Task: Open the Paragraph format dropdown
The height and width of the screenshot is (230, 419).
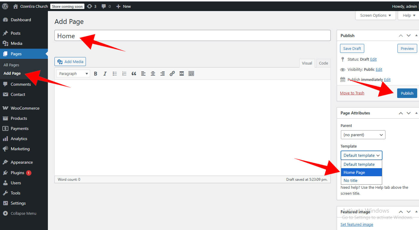Action: pos(74,73)
